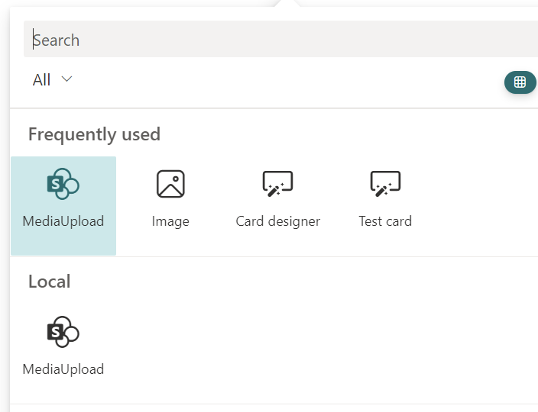Click the Image label text

tap(170, 221)
